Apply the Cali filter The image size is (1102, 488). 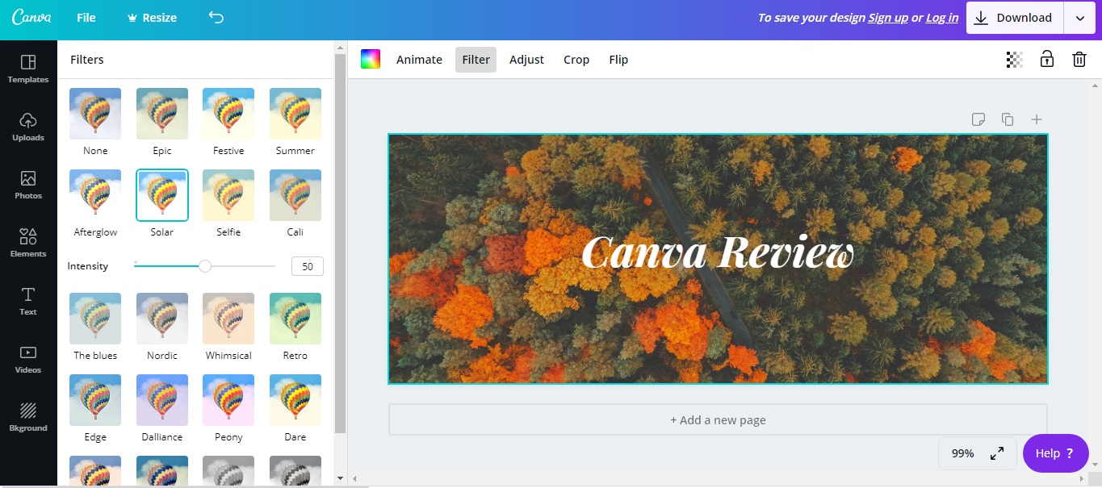tap(295, 195)
